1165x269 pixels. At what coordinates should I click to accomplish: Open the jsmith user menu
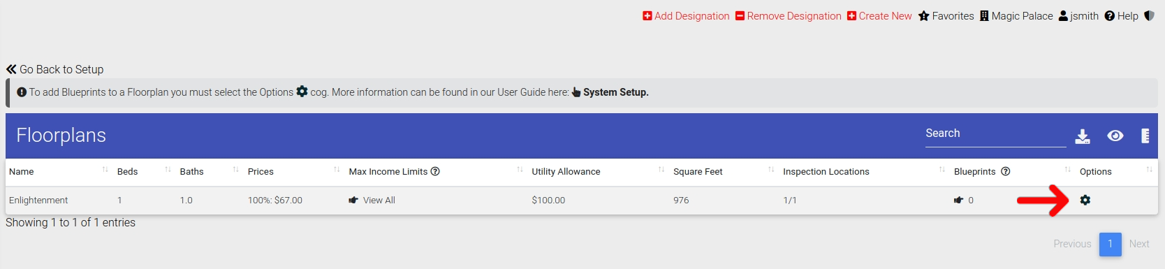1078,16
